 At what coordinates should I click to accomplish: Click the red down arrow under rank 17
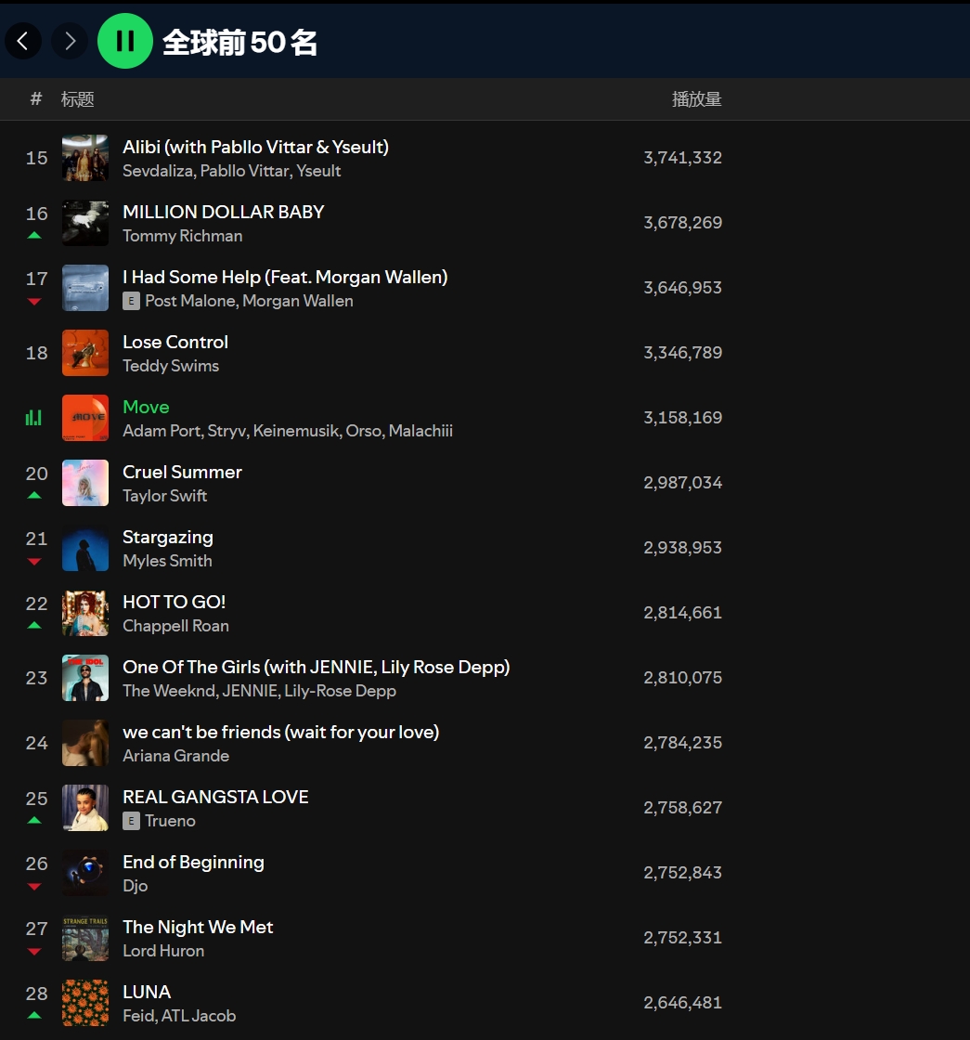click(34, 301)
